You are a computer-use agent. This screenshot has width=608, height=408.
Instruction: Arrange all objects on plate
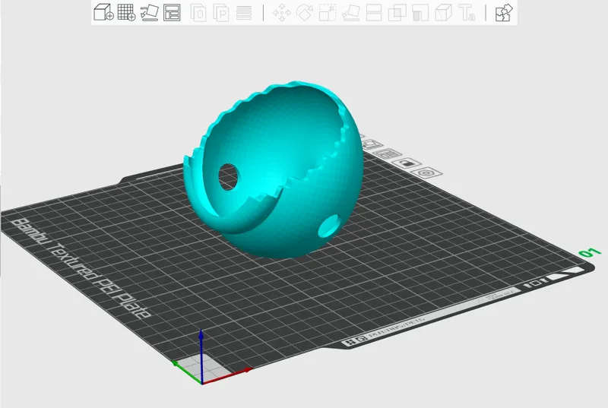coord(172,12)
